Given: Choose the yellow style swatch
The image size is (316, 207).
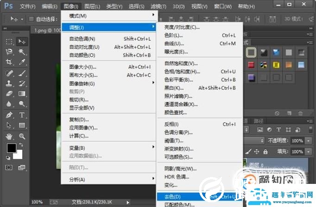Looking at the screenshot, I should pyautogui.click(x=276, y=65).
